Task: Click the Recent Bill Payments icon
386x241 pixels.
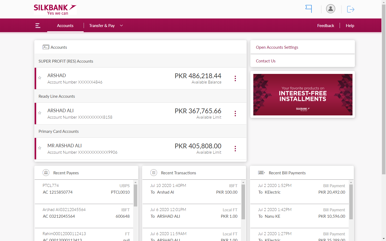Action: click(261, 173)
